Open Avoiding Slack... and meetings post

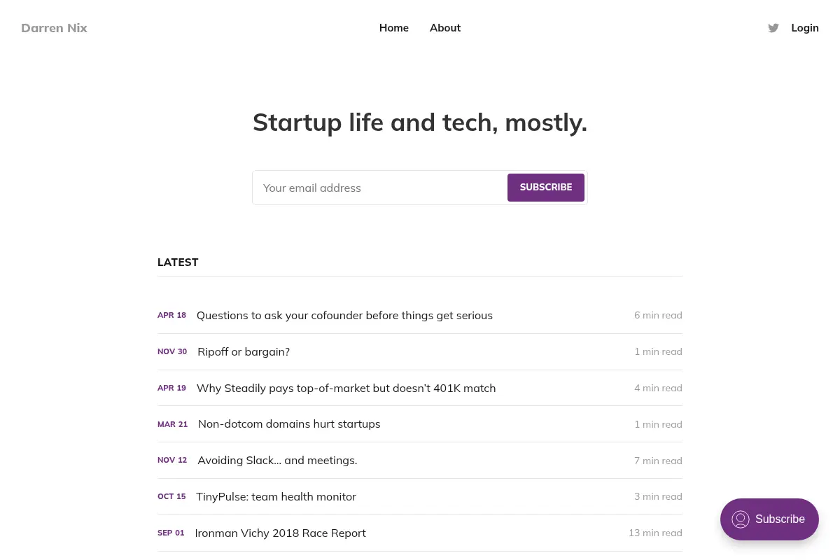277,461
